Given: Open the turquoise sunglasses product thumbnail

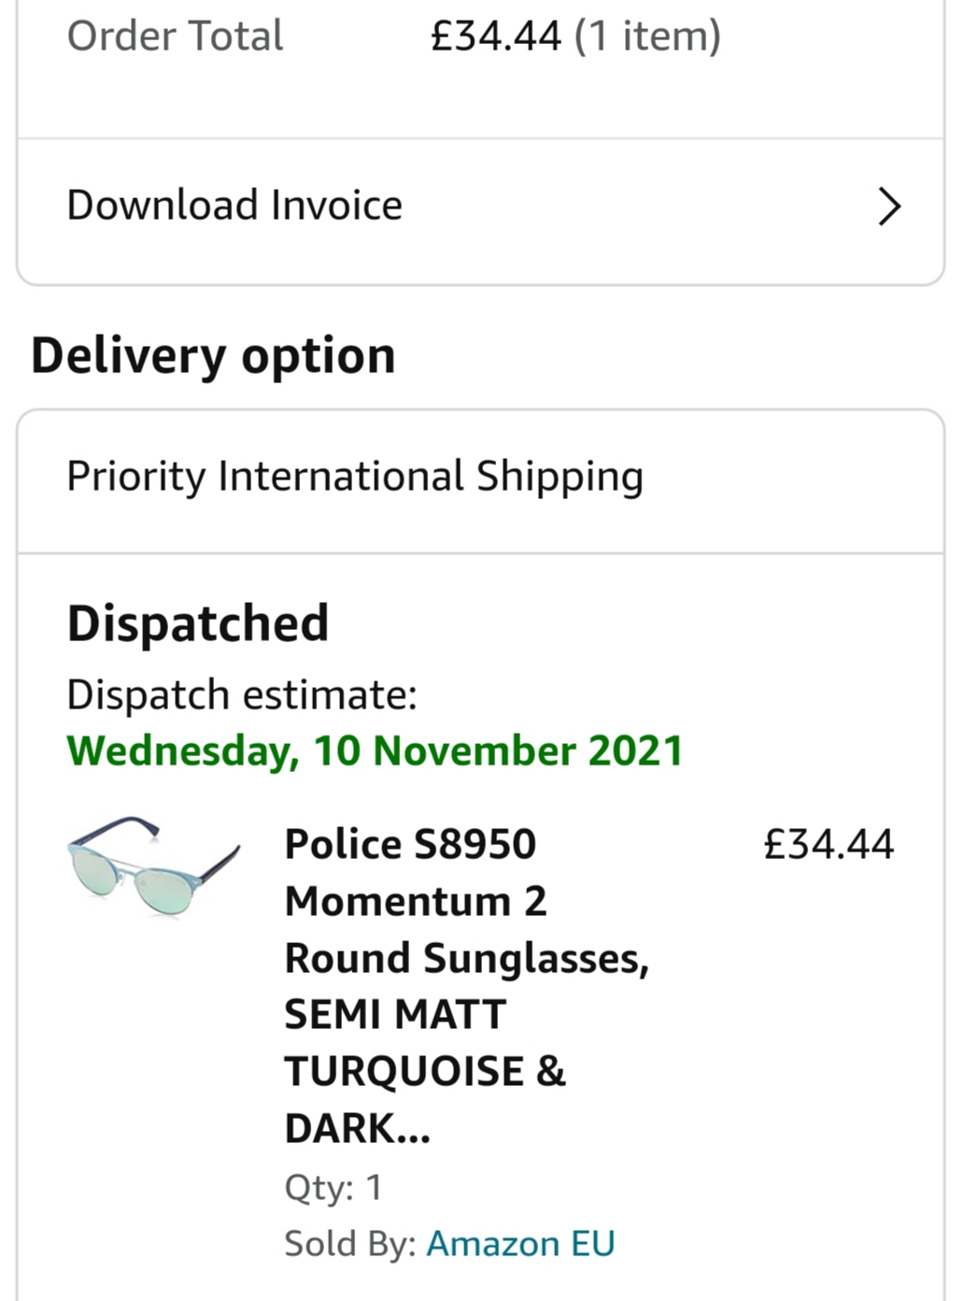Looking at the screenshot, I should (154, 866).
